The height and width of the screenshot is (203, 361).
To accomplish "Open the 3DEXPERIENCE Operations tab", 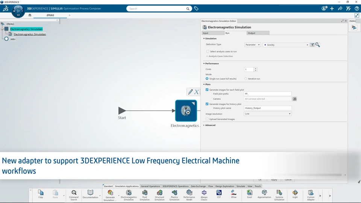I will click(x=176, y=186).
